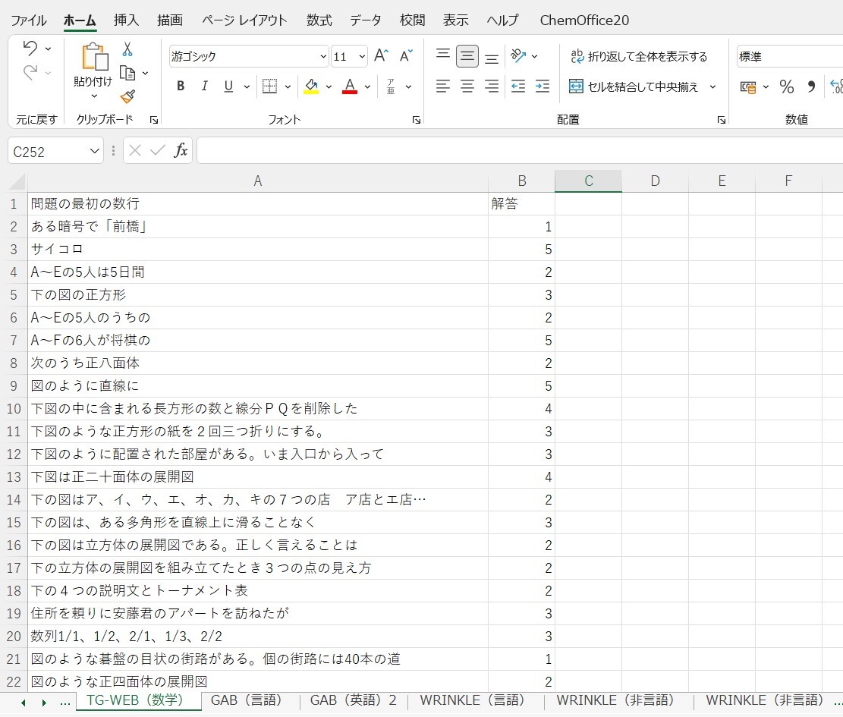This screenshot has height=717, width=843.
Task: Toggle bold formatting
Action: point(181,86)
